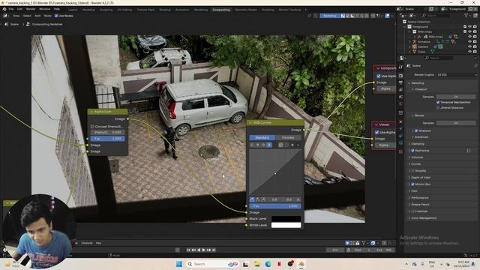Open the Render Engine dropdown
This screenshot has width=480, height=270.
point(457,75)
